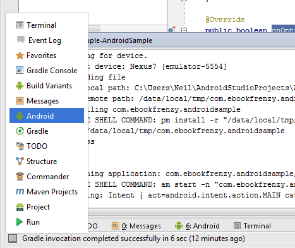295x248 pixels.
Task: Switch to the Terminal bottom tab
Action: (253, 226)
